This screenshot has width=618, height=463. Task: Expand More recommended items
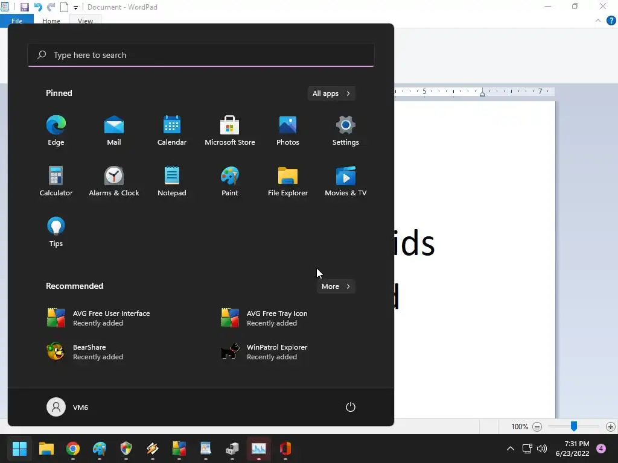(x=336, y=286)
